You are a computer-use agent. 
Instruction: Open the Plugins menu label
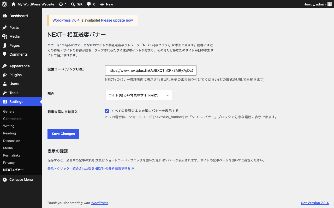[15, 75]
